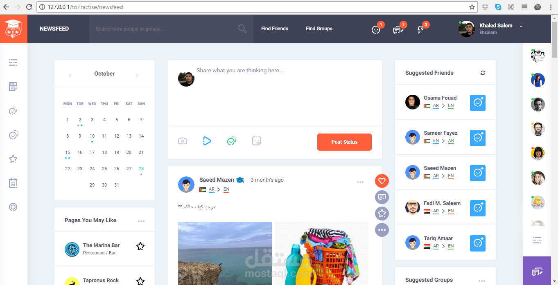Open Skype extension icon
The width and height of the screenshot is (558, 285).
pos(498,7)
